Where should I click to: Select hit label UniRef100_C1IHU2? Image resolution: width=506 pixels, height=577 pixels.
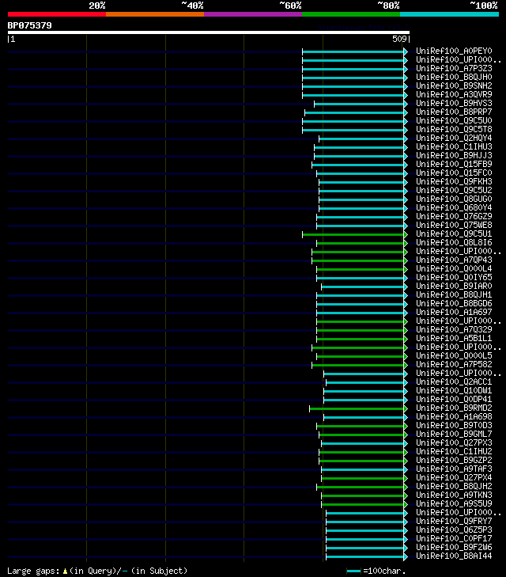pyautogui.click(x=454, y=451)
